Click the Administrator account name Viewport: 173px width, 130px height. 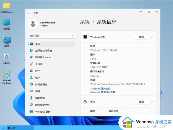click(48, 23)
